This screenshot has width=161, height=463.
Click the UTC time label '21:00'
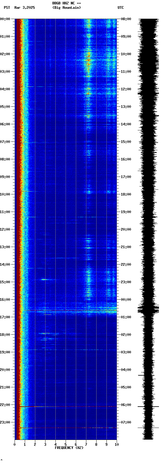(126, 247)
